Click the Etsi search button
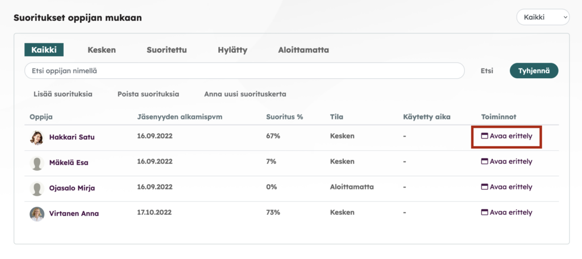Image resolution: width=582 pixels, height=259 pixels. click(487, 71)
